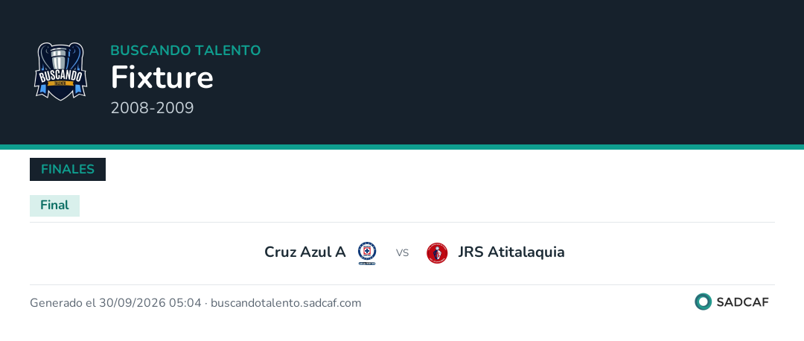Visit the buscandotalento.sadcaf.com link
The height and width of the screenshot is (341, 804).
(286, 303)
